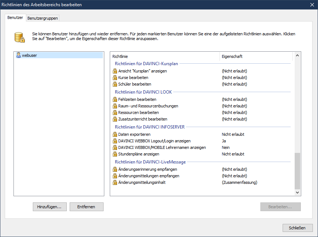
Task: Click the Entfernen button
Action: pyautogui.click(x=86, y=207)
